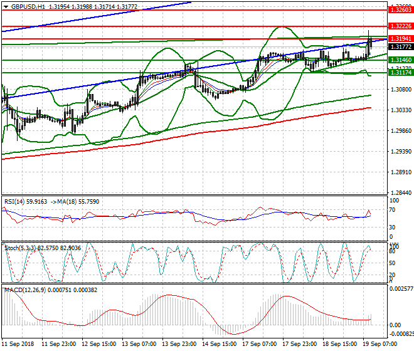Screen dimensions: 414x351
Task: Select the Stochastic scale value 50
Action: [x=392, y=263]
